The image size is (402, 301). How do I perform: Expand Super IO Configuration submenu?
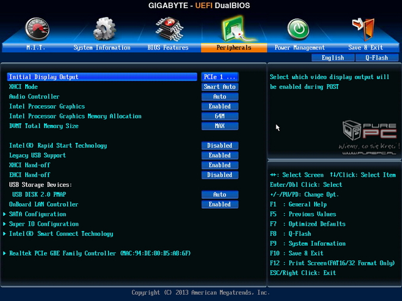coord(44,224)
